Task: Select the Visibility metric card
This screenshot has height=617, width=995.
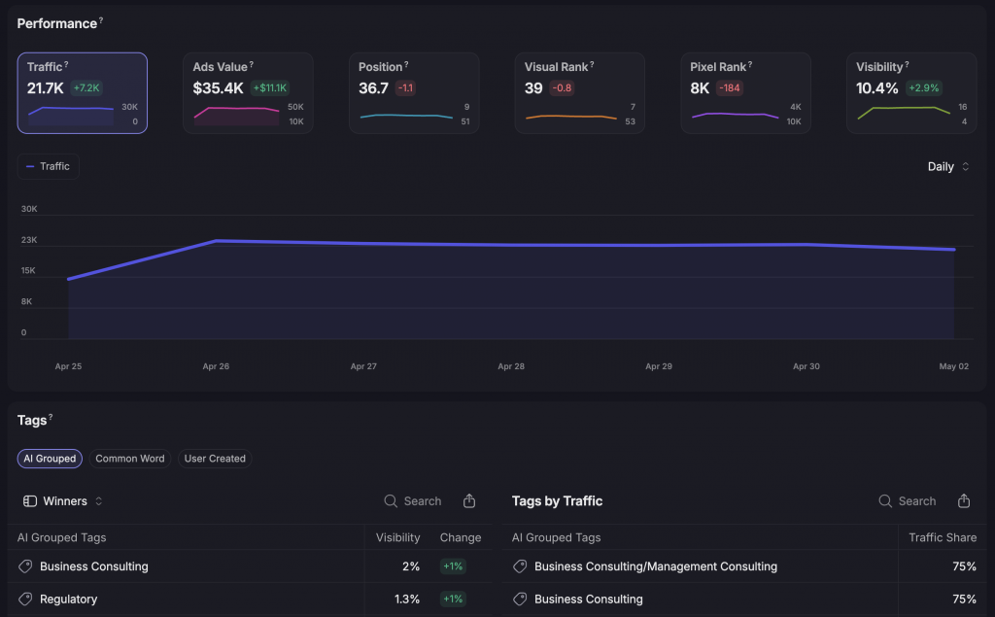Action: 911,92
